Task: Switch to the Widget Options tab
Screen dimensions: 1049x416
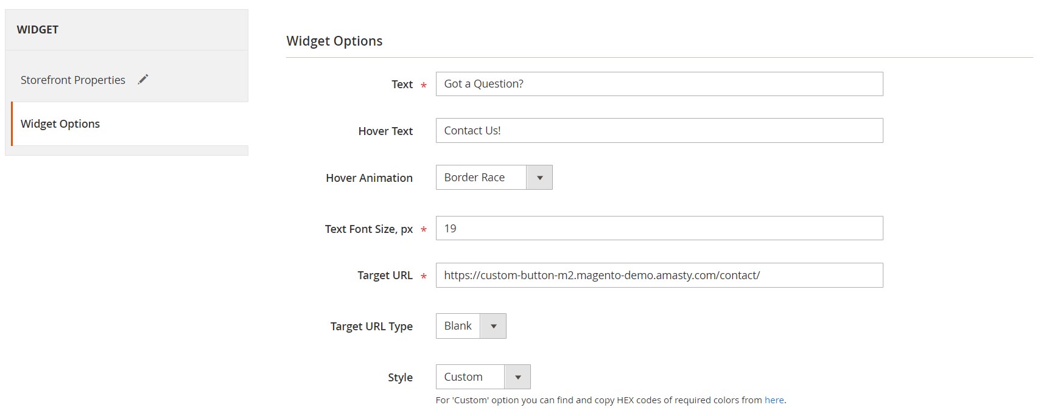Action: point(60,124)
